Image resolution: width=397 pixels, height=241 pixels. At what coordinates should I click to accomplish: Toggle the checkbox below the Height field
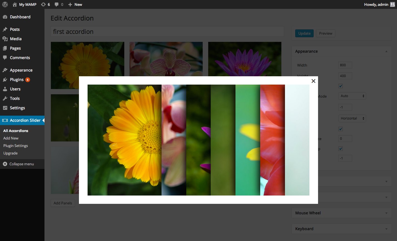pyautogui.click(x=341, y=86)
